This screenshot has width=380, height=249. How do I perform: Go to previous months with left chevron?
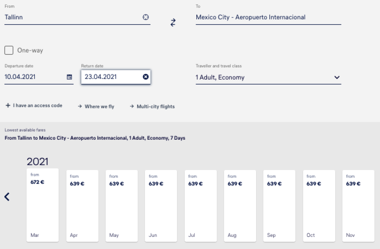click(7, 197)
